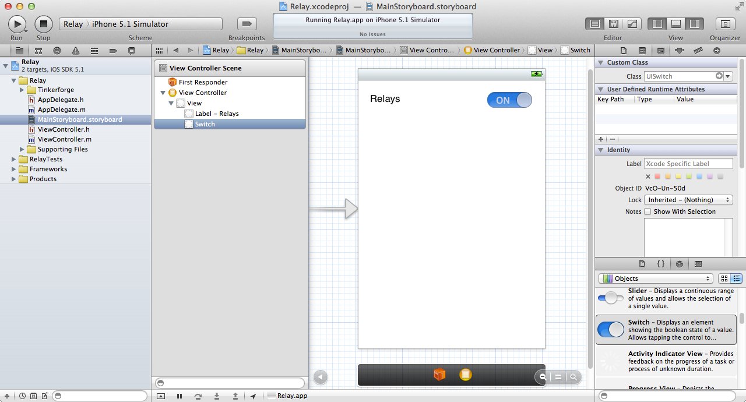Pause program execution in debug bar
This screenshot has width=746, height=402.
(180, 396)
